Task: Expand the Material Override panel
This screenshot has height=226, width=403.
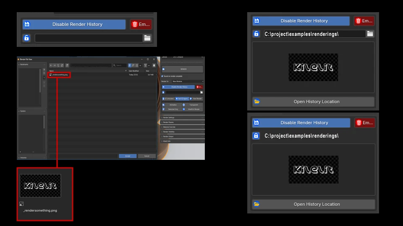Action: point(183,127)
